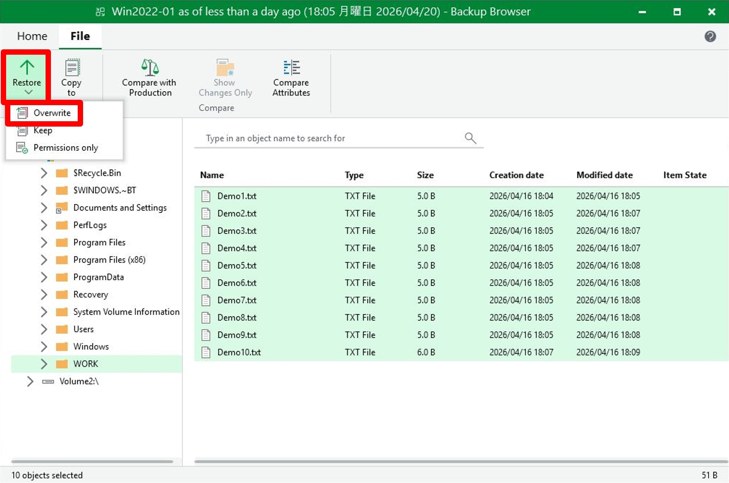Select the PerfLogs folder icon
729x483 pixels.
click(62, 225)
